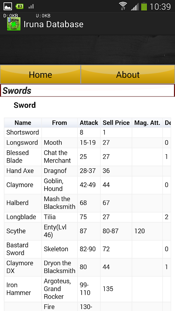Tap the Claymore DX weapon name
Screen dimensions: 175x311
pos(20,267)
